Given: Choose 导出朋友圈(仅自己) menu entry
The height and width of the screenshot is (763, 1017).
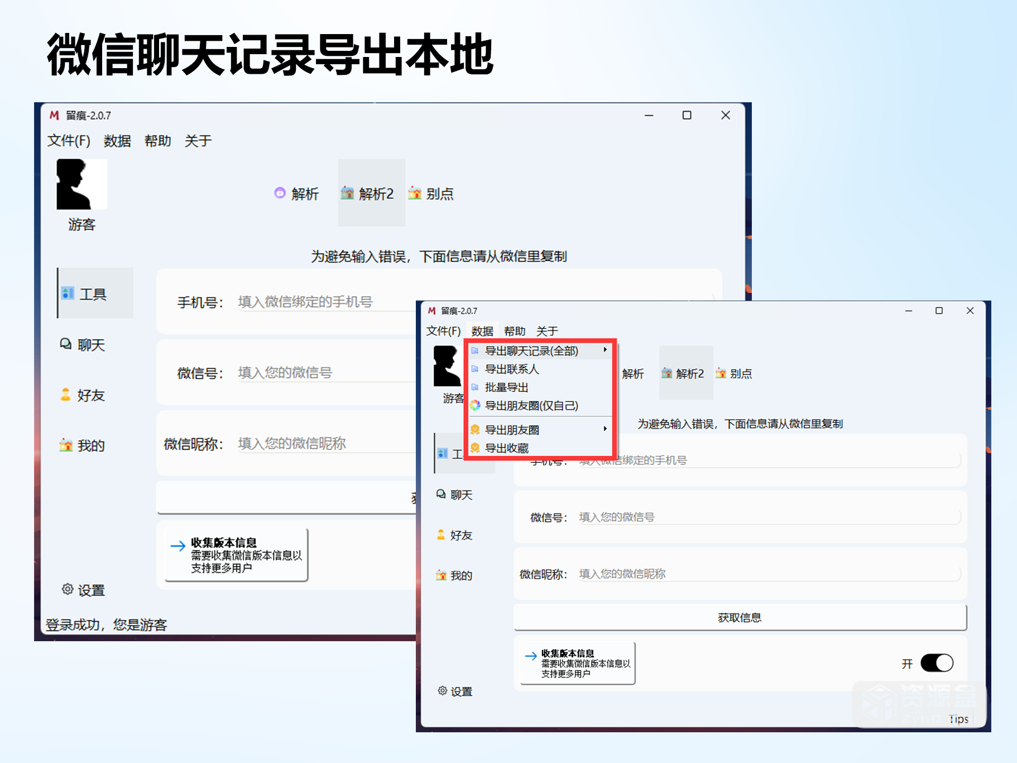Looking at the screenshot, I should 540,406.
